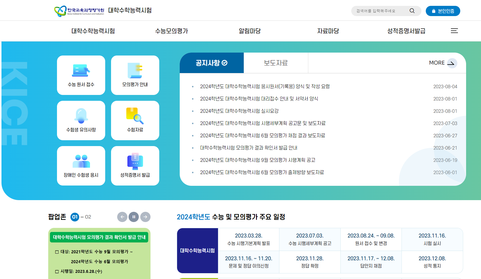Open the 성적증명서 발급 icon tile

point(135,166)
